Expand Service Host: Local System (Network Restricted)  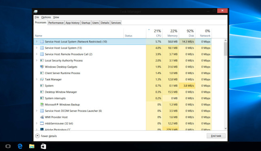pyautogui.click(x=36, y=42)
